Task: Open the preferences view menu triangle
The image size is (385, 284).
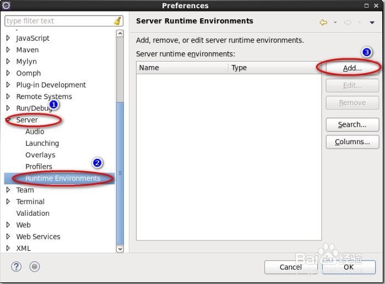Action: click(x=372, y=23)
